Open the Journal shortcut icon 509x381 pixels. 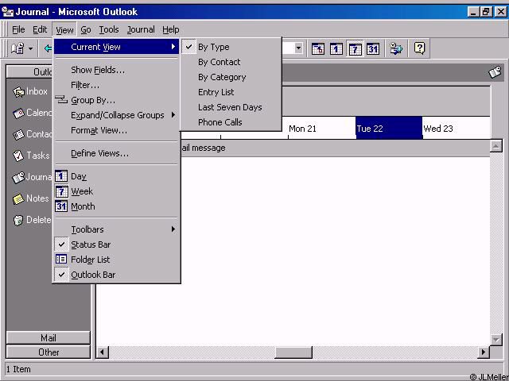click(x=18, y=178)
